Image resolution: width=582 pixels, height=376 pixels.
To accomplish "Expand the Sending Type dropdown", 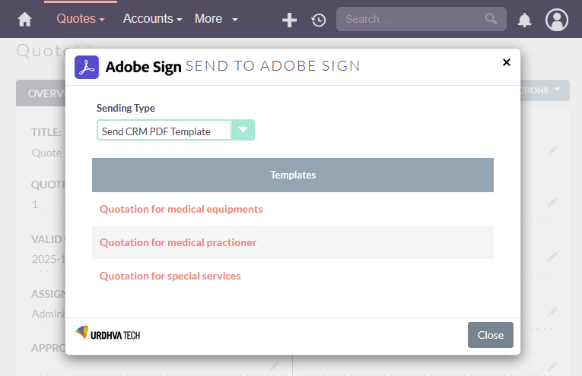I will tap(243, 131).
